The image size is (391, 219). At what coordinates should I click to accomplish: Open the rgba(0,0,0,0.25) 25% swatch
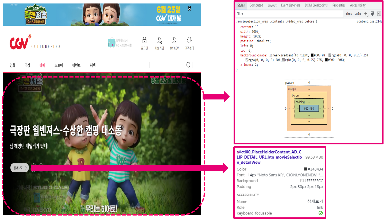[x=330, y=55]
